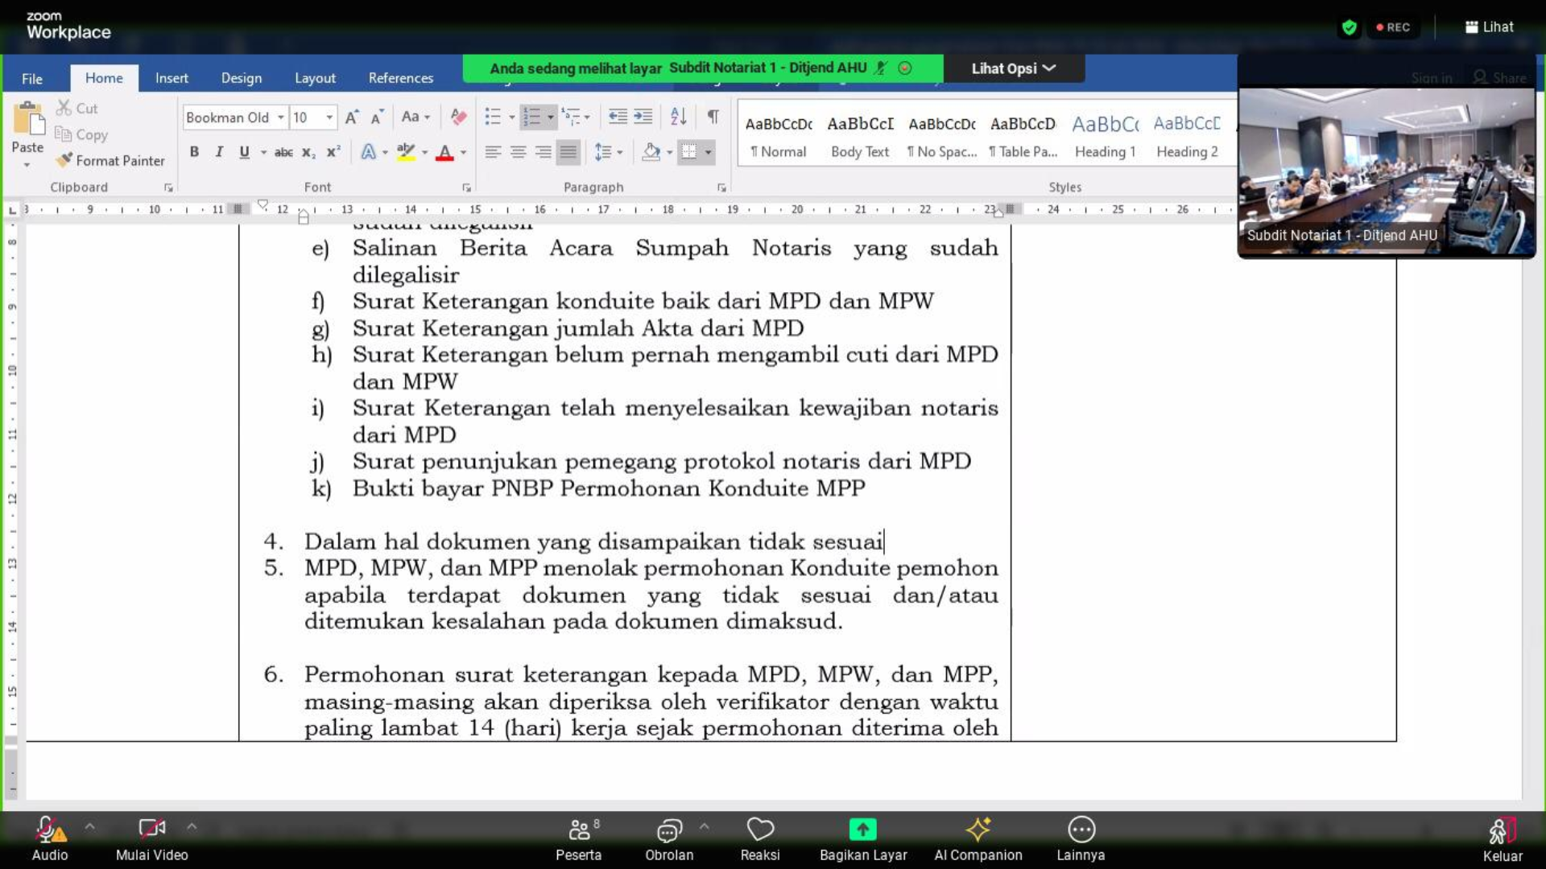Toggle bulleted list formatting
Screen dimensions: 1546x869
point(493,117)
